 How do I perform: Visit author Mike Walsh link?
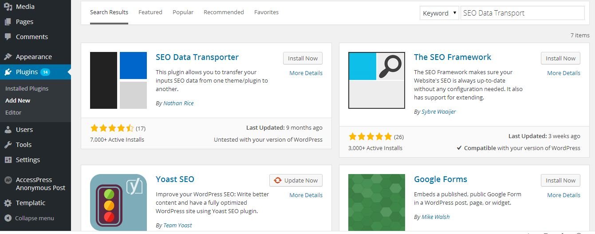435,217
